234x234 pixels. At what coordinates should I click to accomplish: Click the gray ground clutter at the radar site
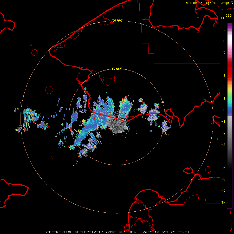117,125
